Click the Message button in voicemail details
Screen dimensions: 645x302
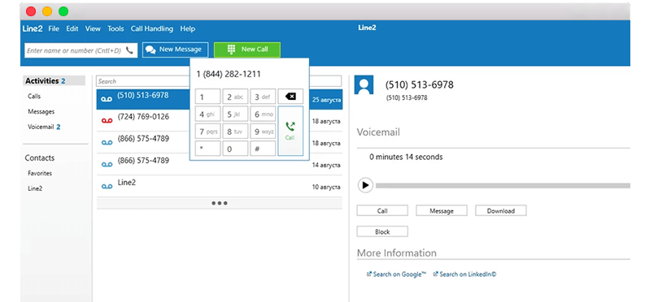tap(442, 211)
